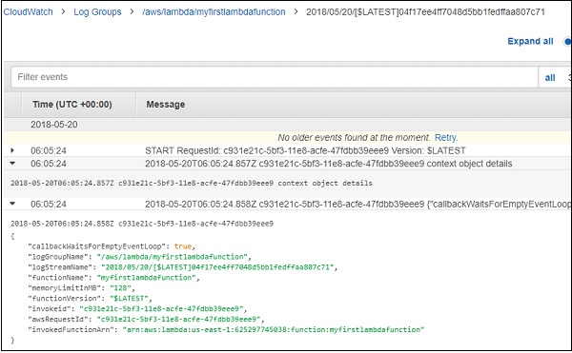Collapse the context object details log row

[12, 164]
